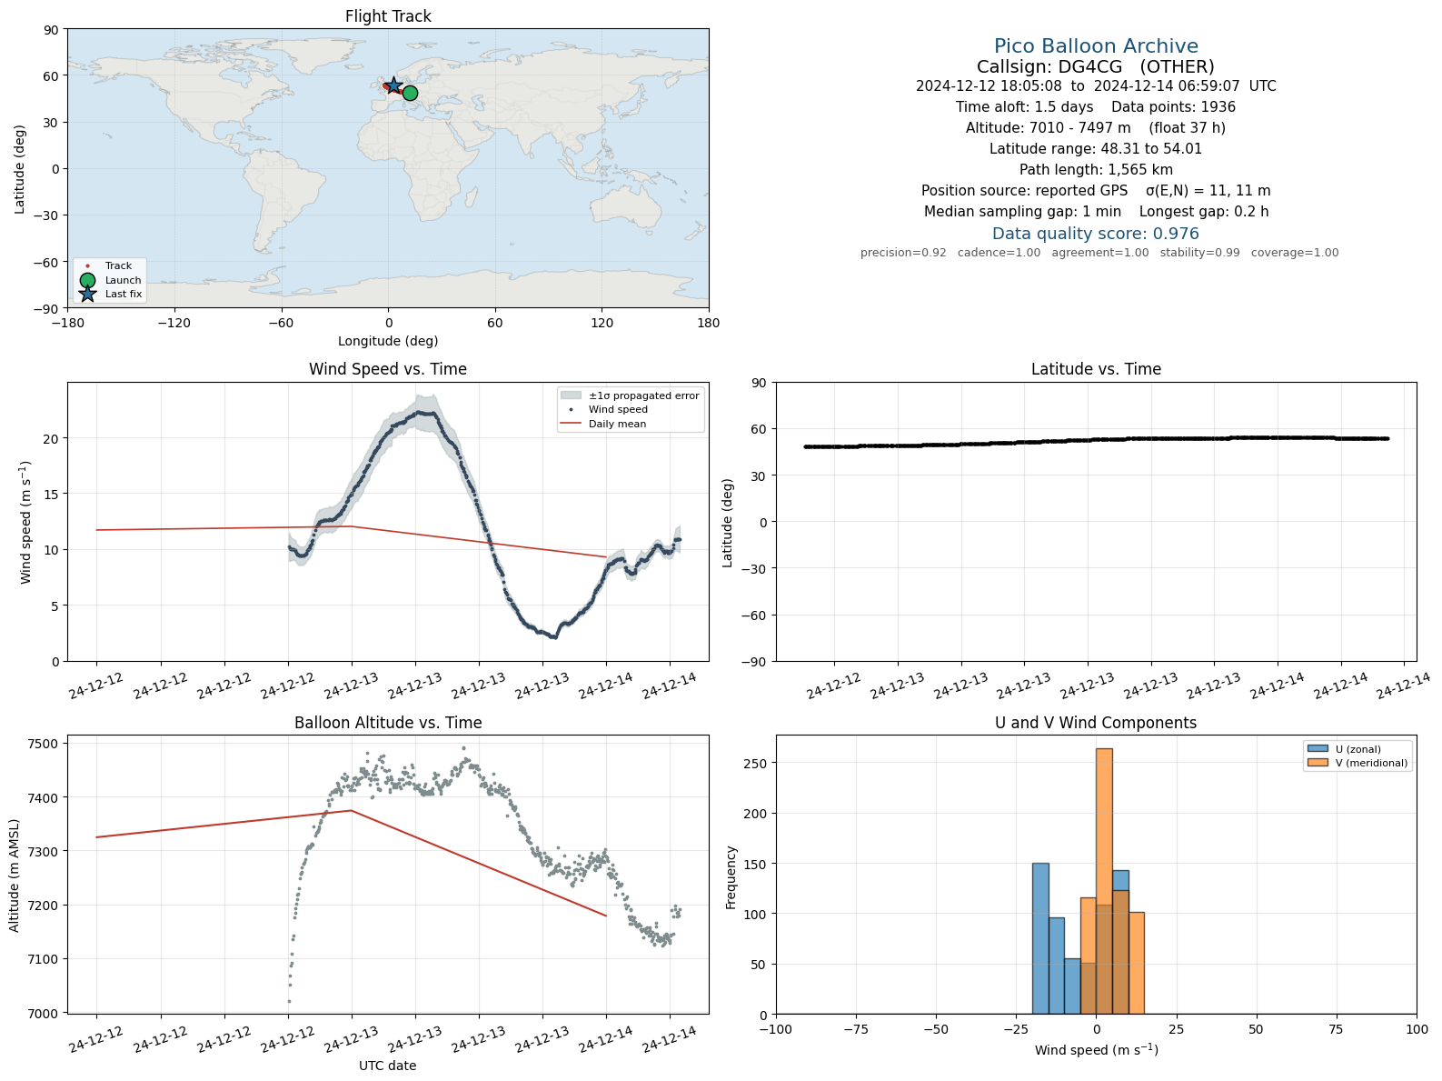
Task: Click the "Wind Speed vs. Time" chart title
Action: (x=388, y=369)
